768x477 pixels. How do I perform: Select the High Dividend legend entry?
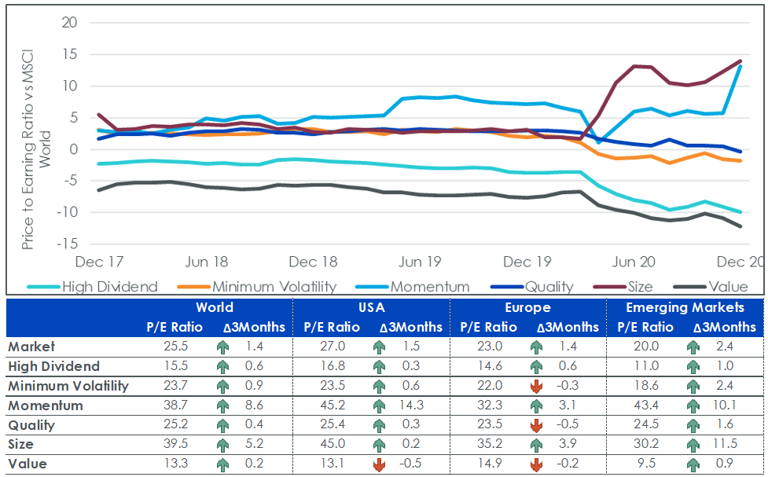point(93,287)
